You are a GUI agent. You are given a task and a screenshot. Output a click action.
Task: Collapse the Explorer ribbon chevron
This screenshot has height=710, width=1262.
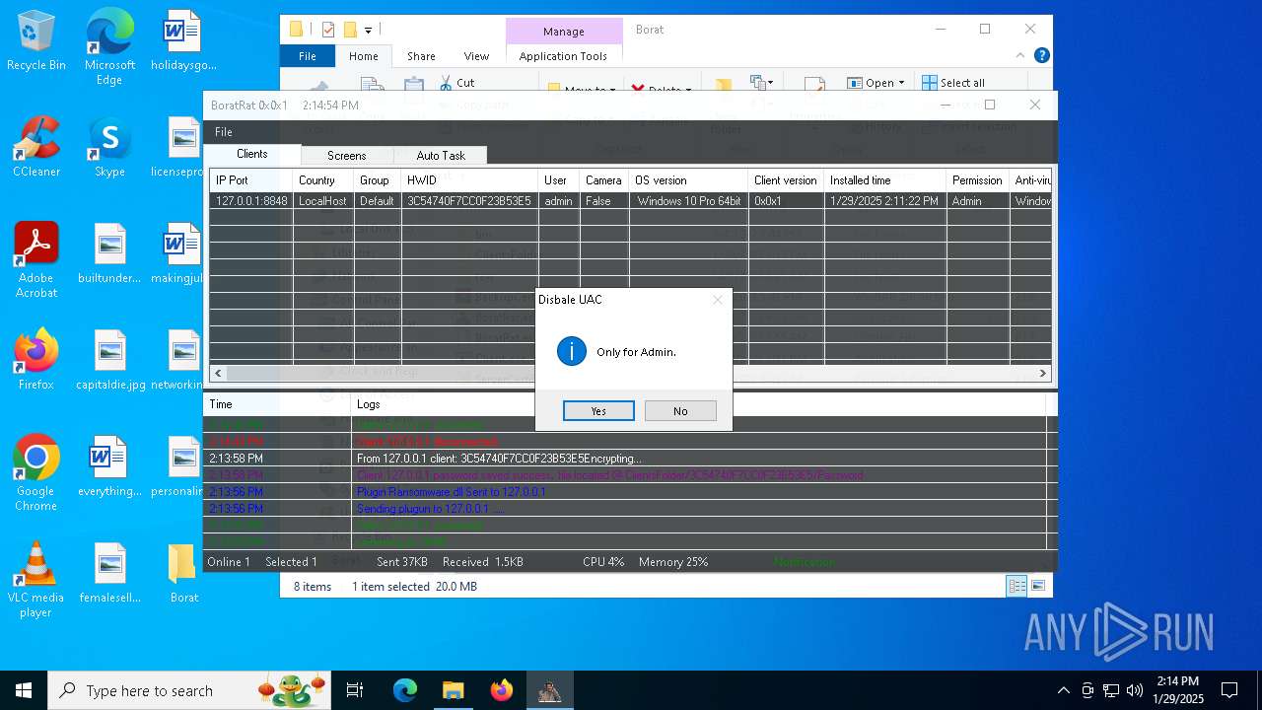point(1021,56)
